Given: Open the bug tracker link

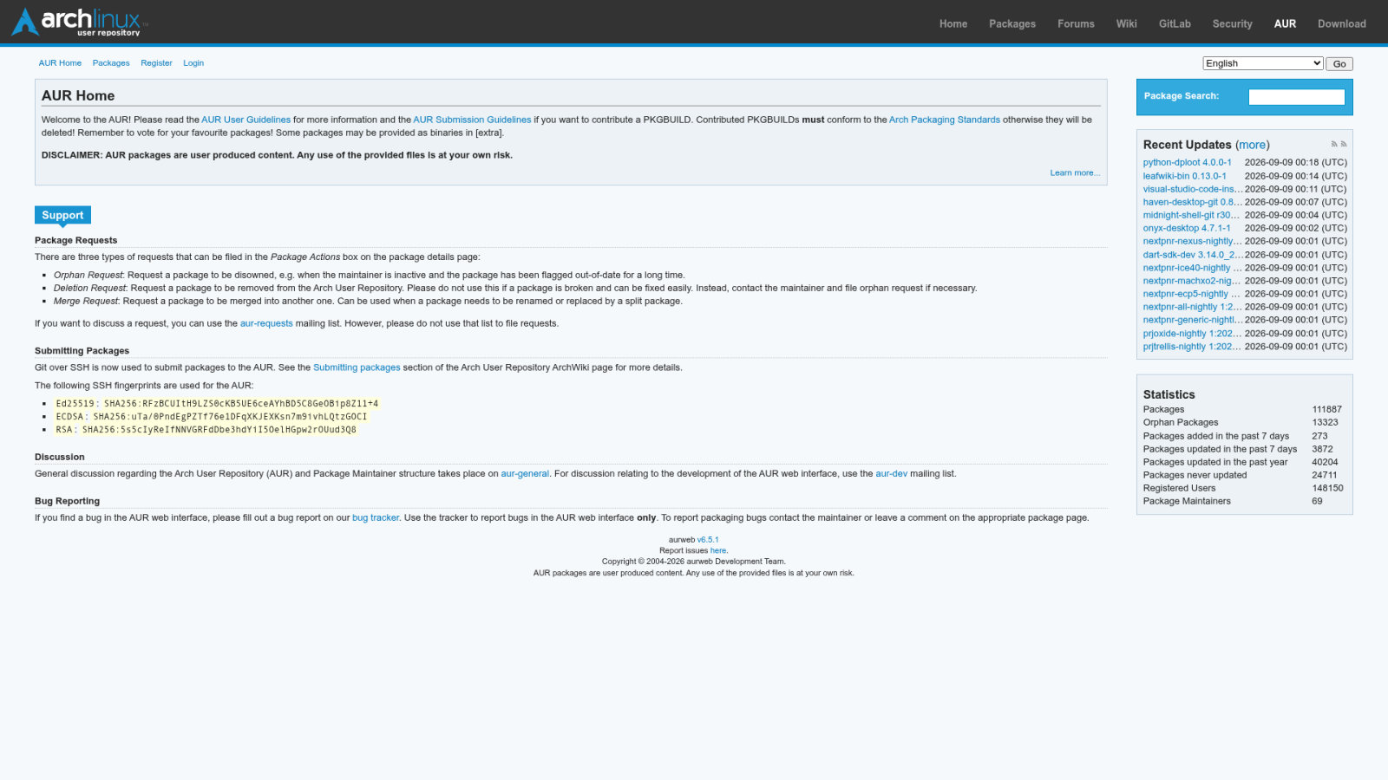Looking at the screenshot, I should (376, 517).
